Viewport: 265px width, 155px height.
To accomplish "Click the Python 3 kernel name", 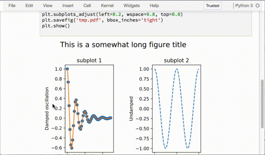I will [x=244, y=5].
